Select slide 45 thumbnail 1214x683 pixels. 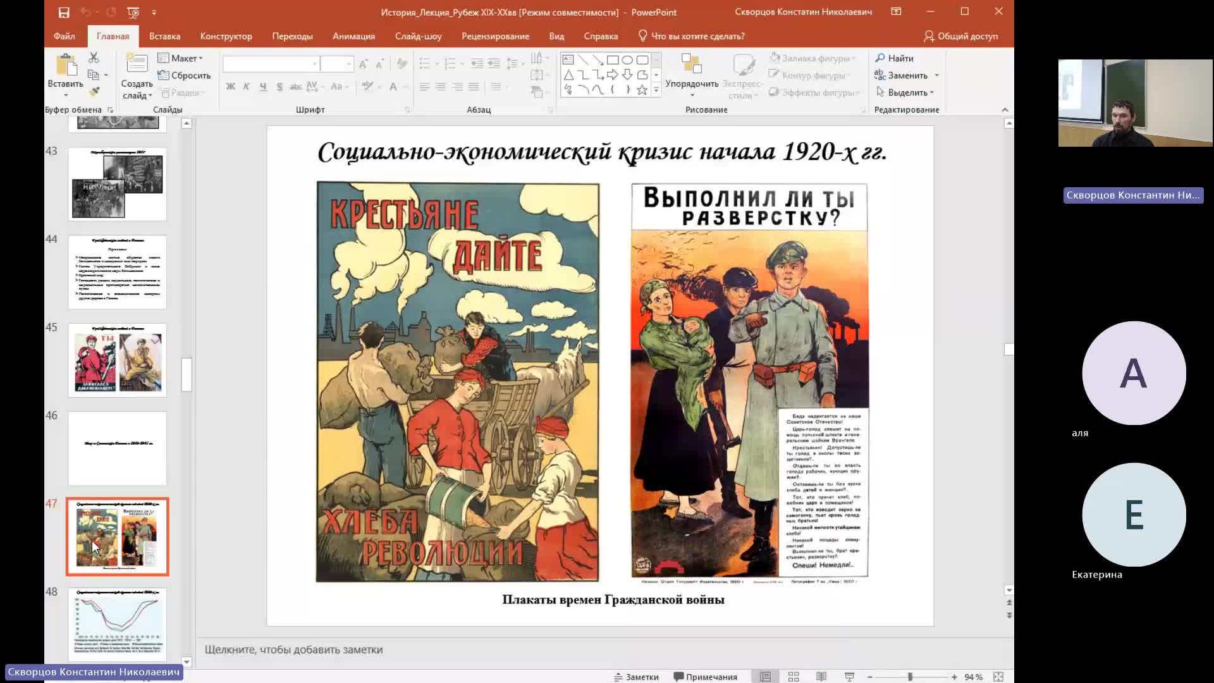click(x=117, y=360)
